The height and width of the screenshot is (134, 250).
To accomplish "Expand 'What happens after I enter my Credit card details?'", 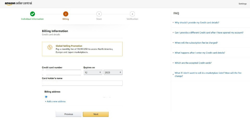I will click(x=200, y=53).
